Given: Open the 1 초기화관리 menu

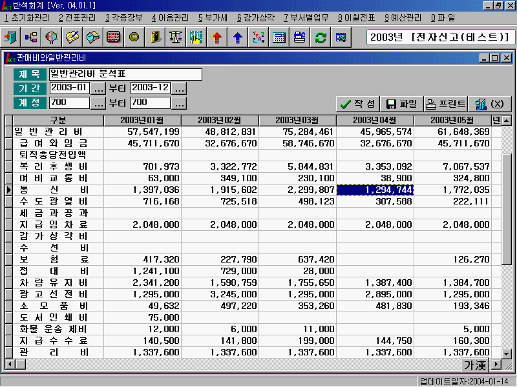Looking at the screenshot, I should pyautogui.click(x=26, y=18).
